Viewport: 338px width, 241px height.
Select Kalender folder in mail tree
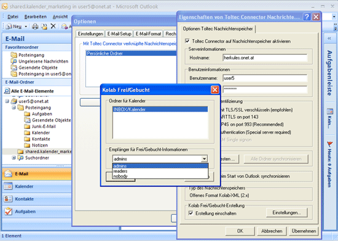pyautogui.click(x=41, y=132)
